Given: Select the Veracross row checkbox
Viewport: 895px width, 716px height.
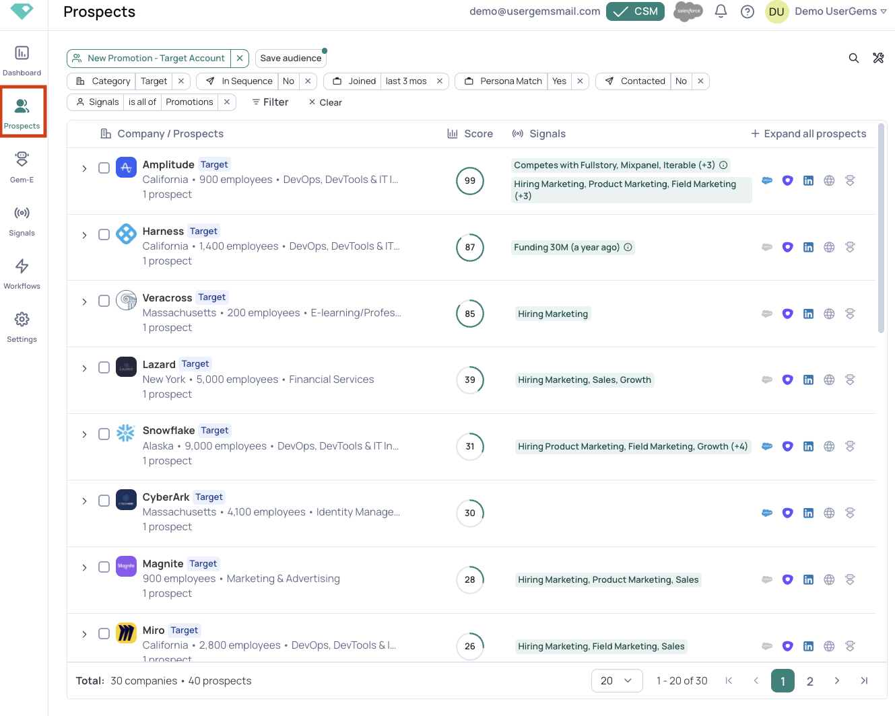Looking at the screenshot, I should tap(104, 301).
